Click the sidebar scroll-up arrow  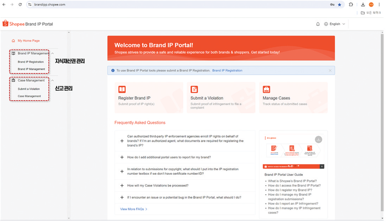(x=69, y=32)
